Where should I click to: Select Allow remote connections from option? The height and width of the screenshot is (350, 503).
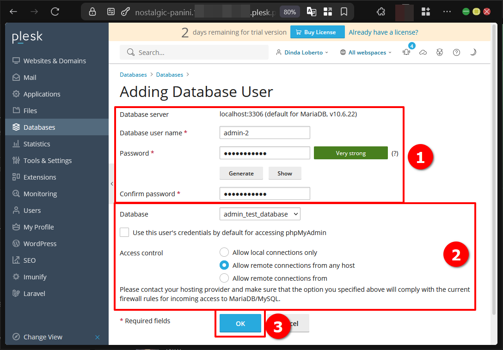point(224,278)
